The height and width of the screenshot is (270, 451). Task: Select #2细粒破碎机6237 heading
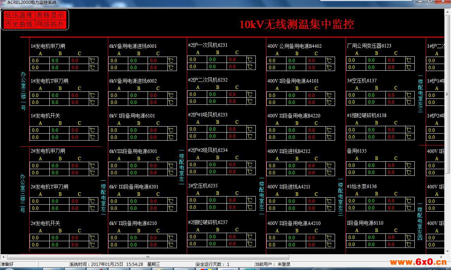(x=208, y=222)
